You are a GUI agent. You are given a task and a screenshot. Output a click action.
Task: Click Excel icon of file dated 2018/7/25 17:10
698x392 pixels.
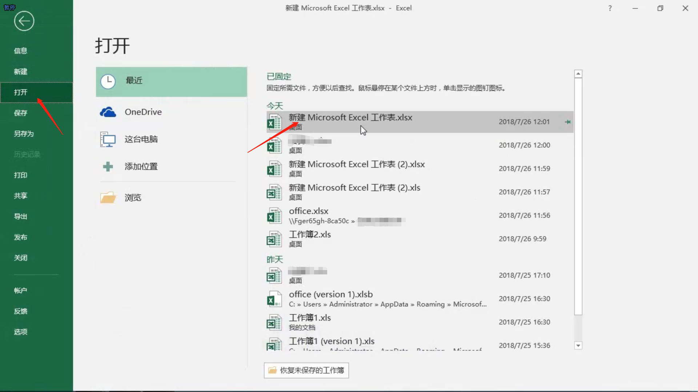coord(274,275)
